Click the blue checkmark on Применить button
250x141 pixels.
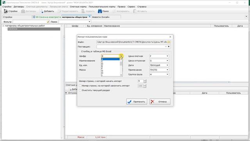tap(129, 102)
